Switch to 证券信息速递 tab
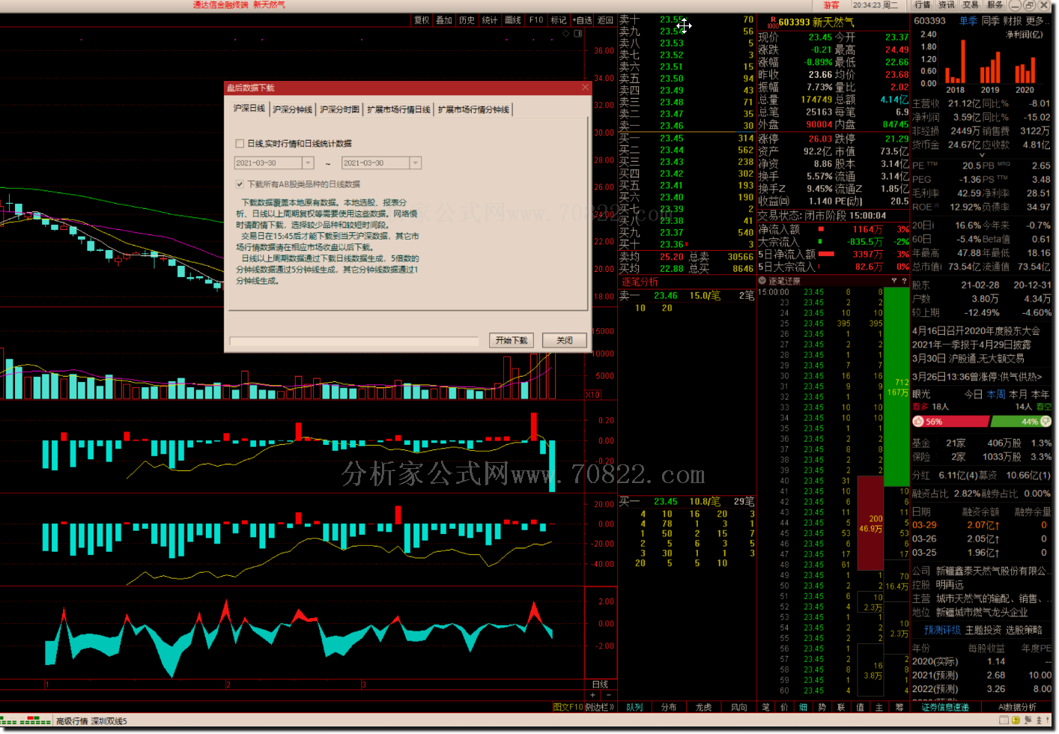 (x=944, y=707)
